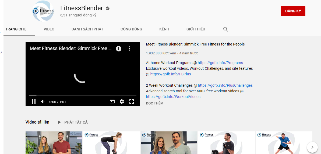Toggle subtitles with the captions icon
The height and width of the screenshot is (154, 321).
(x=112, y=101)
